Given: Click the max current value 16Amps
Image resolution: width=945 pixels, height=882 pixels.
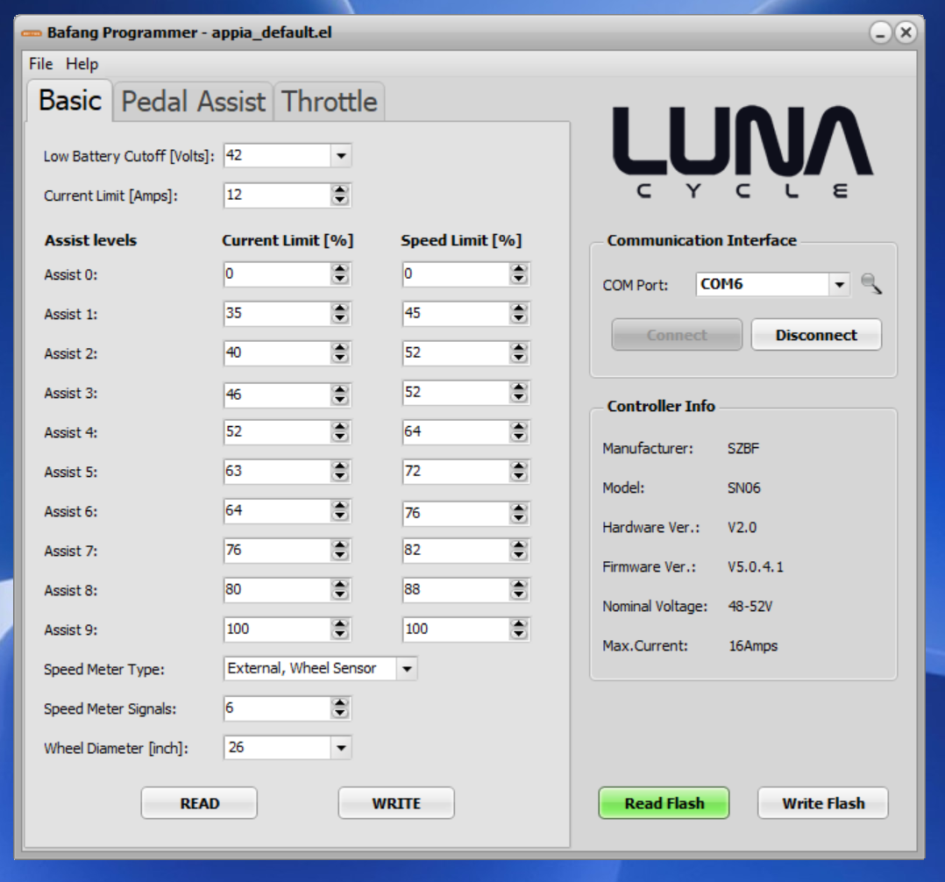Looking at the screenshot, I should click(753, 645).
